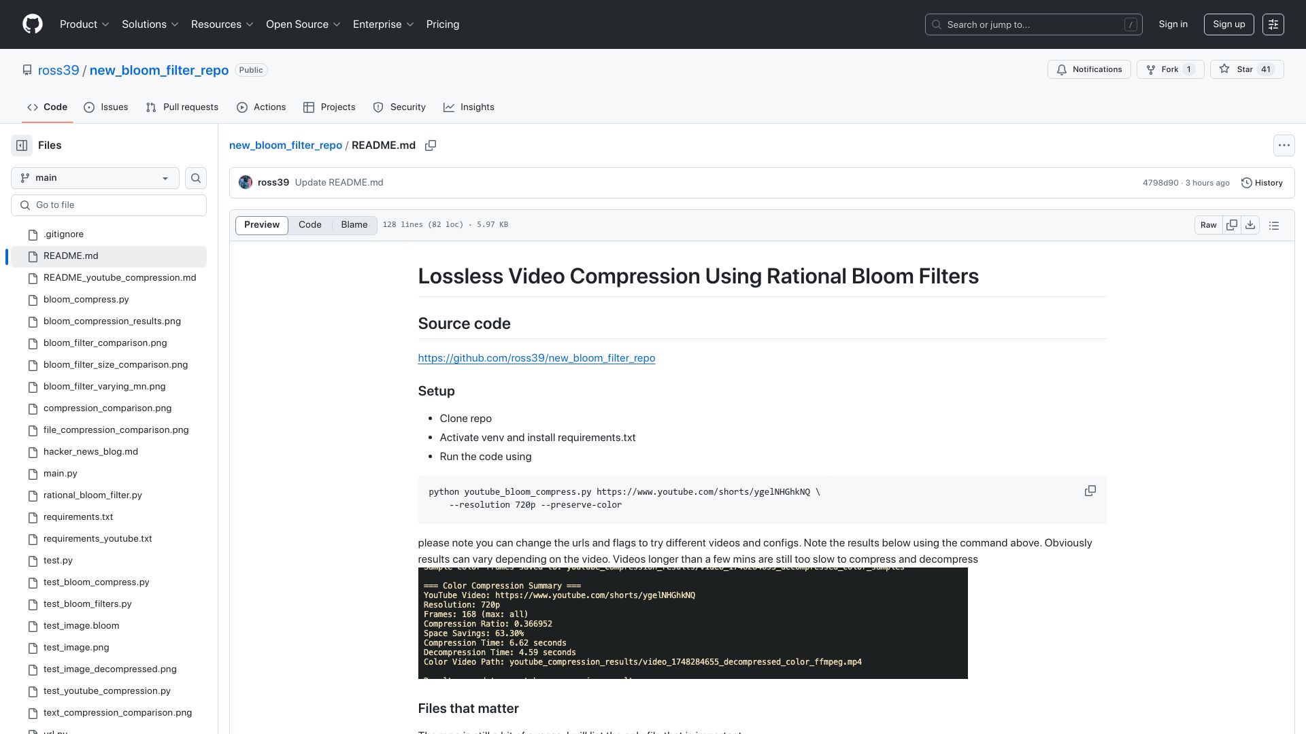View commit History for README.md
Screen dimensions: 1306x734
coord(1262,183)
